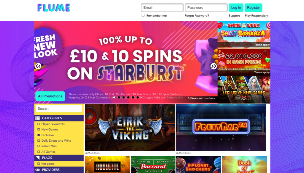The width and height of the screenshot is (304, 173).
Task: Tick the Remember me checkbox
Action: (143, 15)
